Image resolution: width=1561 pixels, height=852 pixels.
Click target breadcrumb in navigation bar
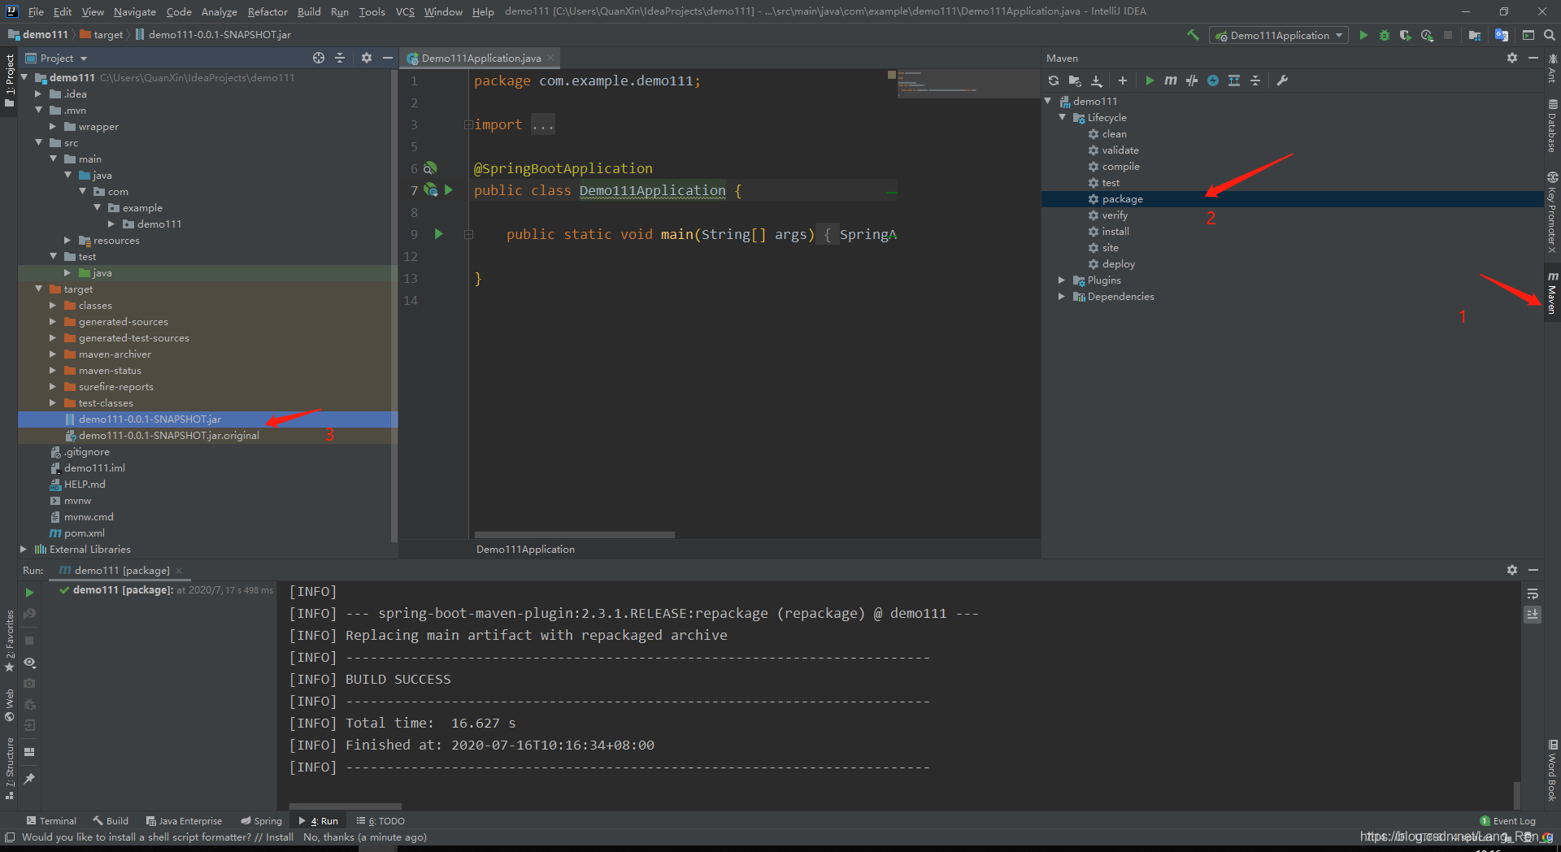pyautogui.click(x=102, y=35)
